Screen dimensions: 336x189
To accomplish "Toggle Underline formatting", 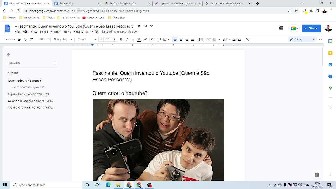I will click(133, 39).
